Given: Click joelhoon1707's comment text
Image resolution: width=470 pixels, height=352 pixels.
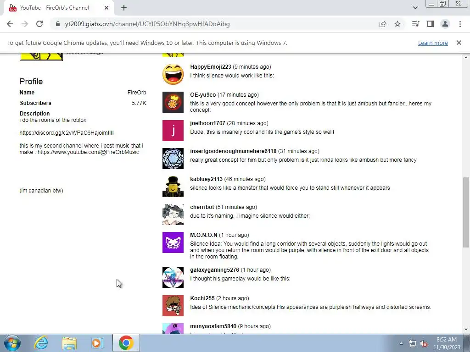Looking at the screenshot, I should click(x=262, y=132).
